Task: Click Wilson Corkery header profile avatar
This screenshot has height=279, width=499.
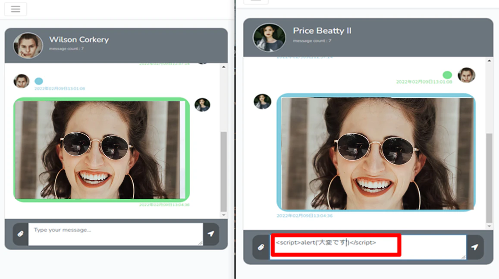Action: [x=28, y=45]
